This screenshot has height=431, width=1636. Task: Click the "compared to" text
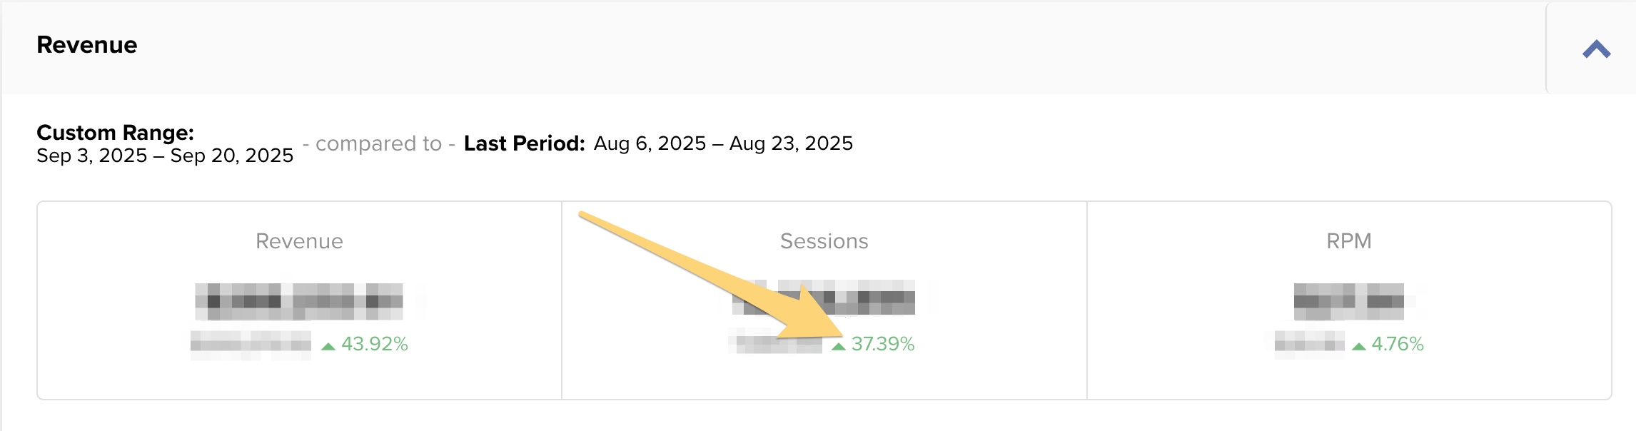coord(378,143)
